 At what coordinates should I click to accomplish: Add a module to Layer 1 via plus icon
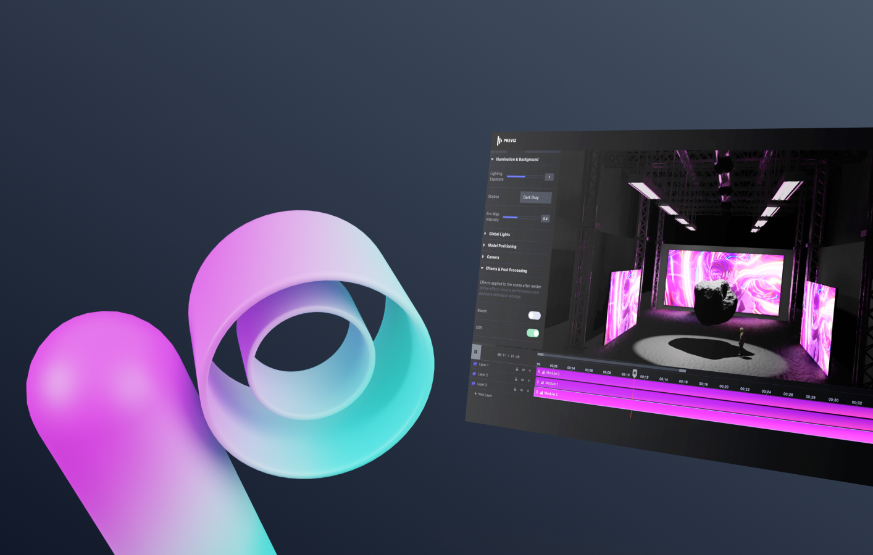coord(530,371)
